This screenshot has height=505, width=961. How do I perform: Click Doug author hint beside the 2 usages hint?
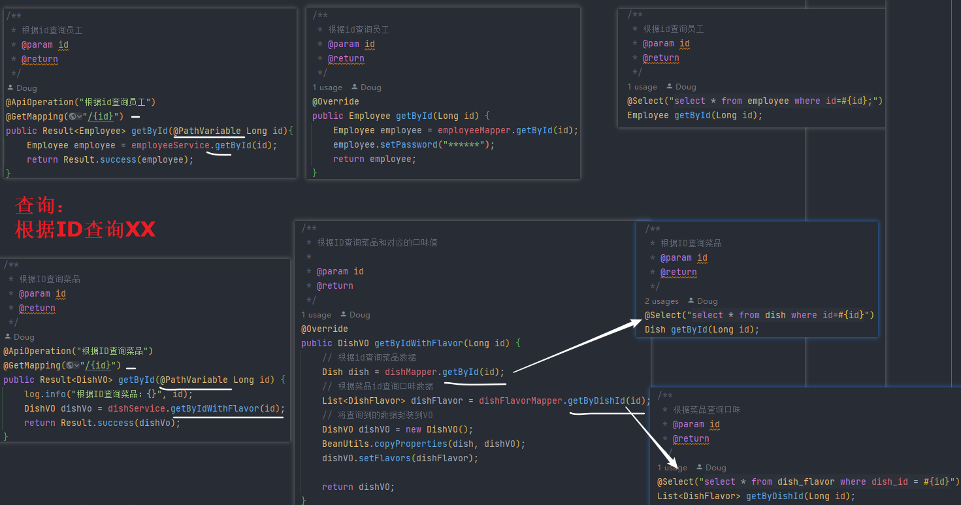(x=703, y=301)
